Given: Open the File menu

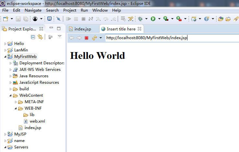Looking at the screenshot, I should click(x=5, y=10).
